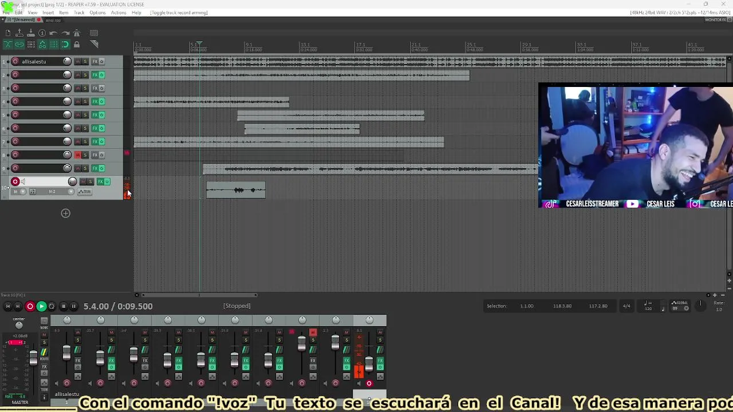
Task: Arm record on track allisalestu
Action: click(x=15, y=62)
